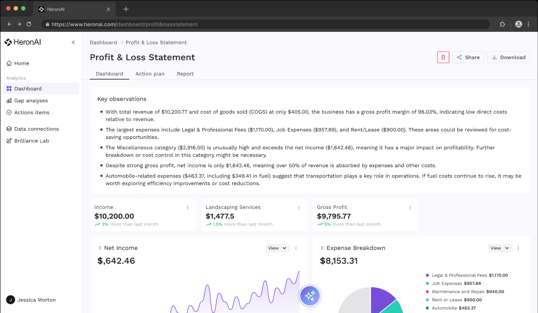Click the Landscaping Services $1,477.5 value
Screen dimensions: 538x313
coord(220,216)
